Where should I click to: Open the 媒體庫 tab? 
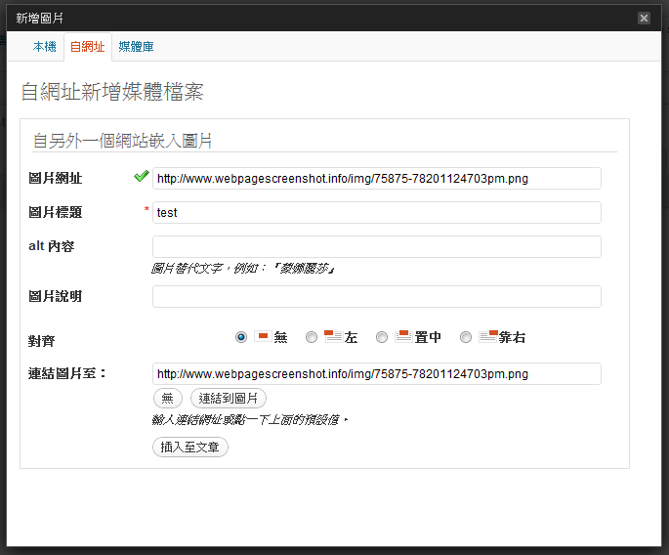[136, 47]
